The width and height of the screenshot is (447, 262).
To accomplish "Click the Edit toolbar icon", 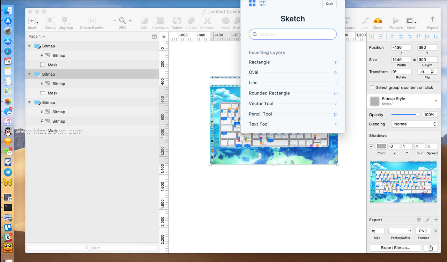I will [144, 21].
